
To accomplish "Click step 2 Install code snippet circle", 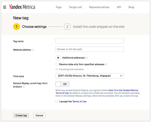I will 67,27.
